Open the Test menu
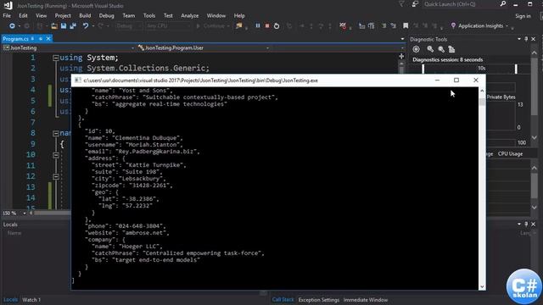This screenshot has height=305, width=543. click(x=168, y=16)
